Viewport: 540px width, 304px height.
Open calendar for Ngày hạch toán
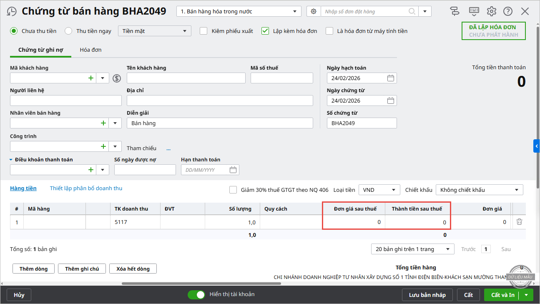[390, 78]
